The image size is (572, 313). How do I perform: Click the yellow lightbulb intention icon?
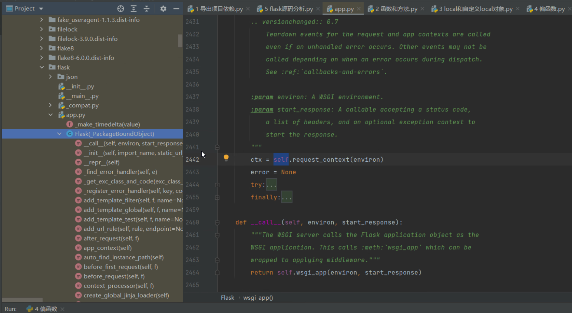click(x=226, y=158)
